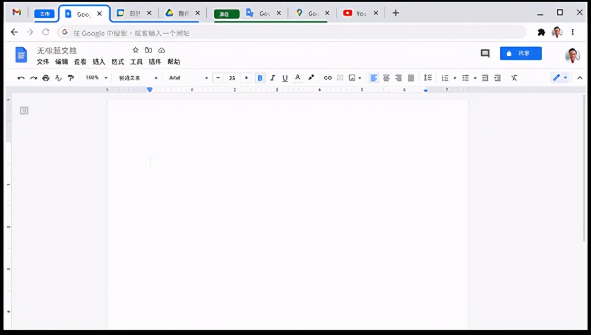Open the text color picker
591x335 pixels.
(x=298, y=77)
